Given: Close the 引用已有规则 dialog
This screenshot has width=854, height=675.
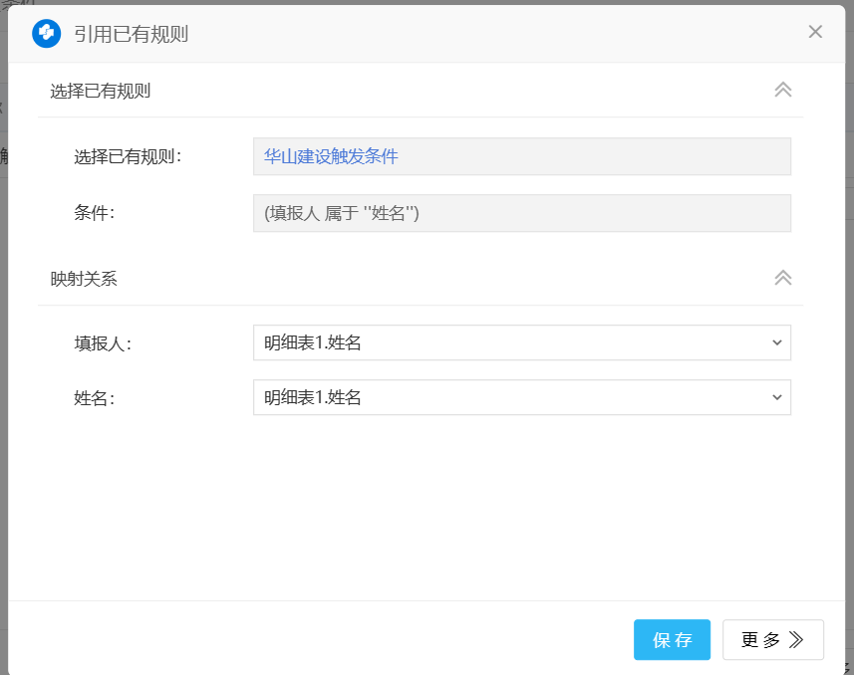Looking at the screenshot, I should coord(815,32).
